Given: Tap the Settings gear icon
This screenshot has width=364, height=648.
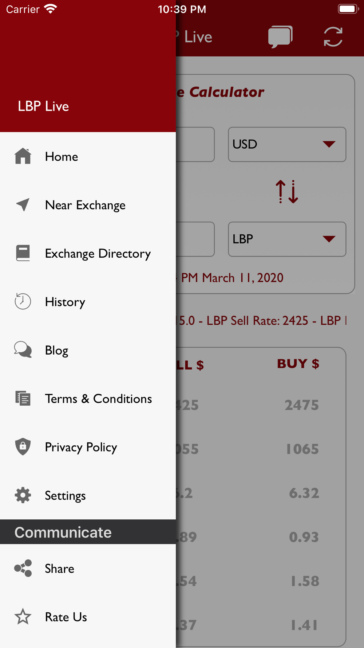Looking at the screenshot, I should (23, 495).
